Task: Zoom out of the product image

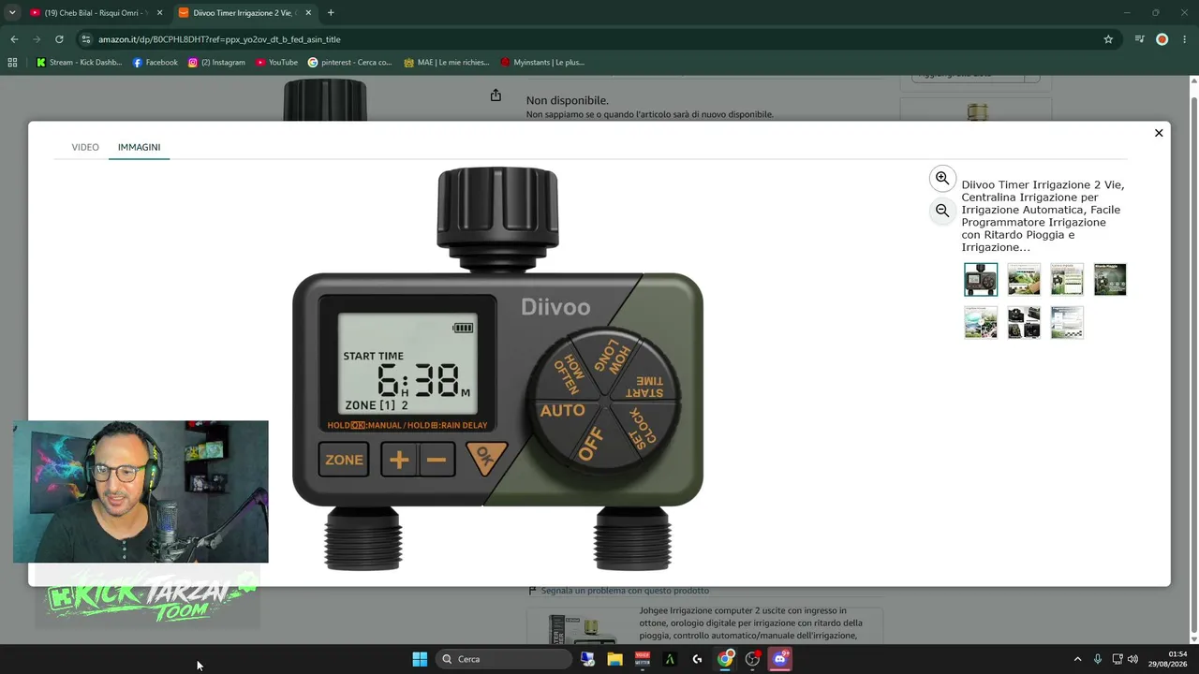Action: point(942,212)
